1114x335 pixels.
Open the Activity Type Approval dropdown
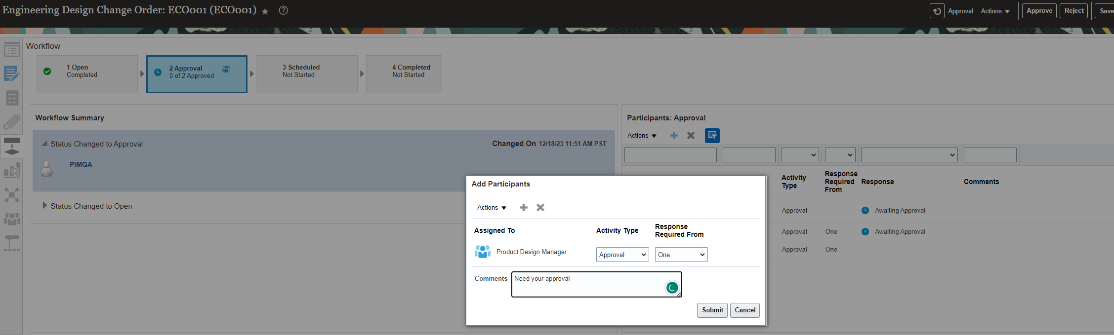click(x=622, y=255)
